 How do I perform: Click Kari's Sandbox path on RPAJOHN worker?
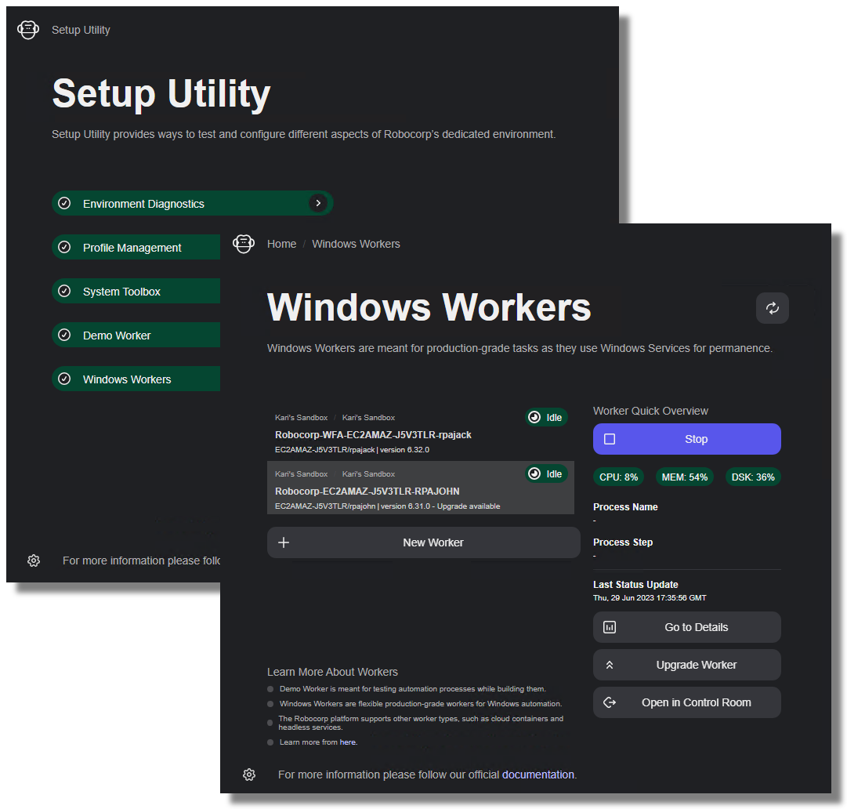335,473
